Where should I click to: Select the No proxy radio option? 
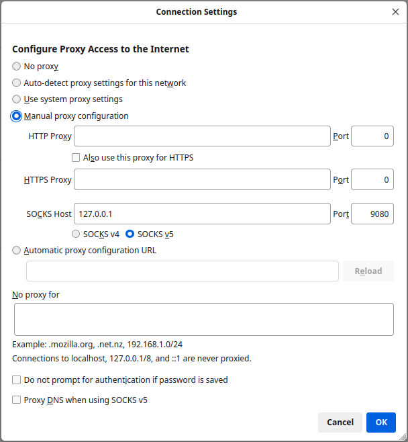(17, 67)
